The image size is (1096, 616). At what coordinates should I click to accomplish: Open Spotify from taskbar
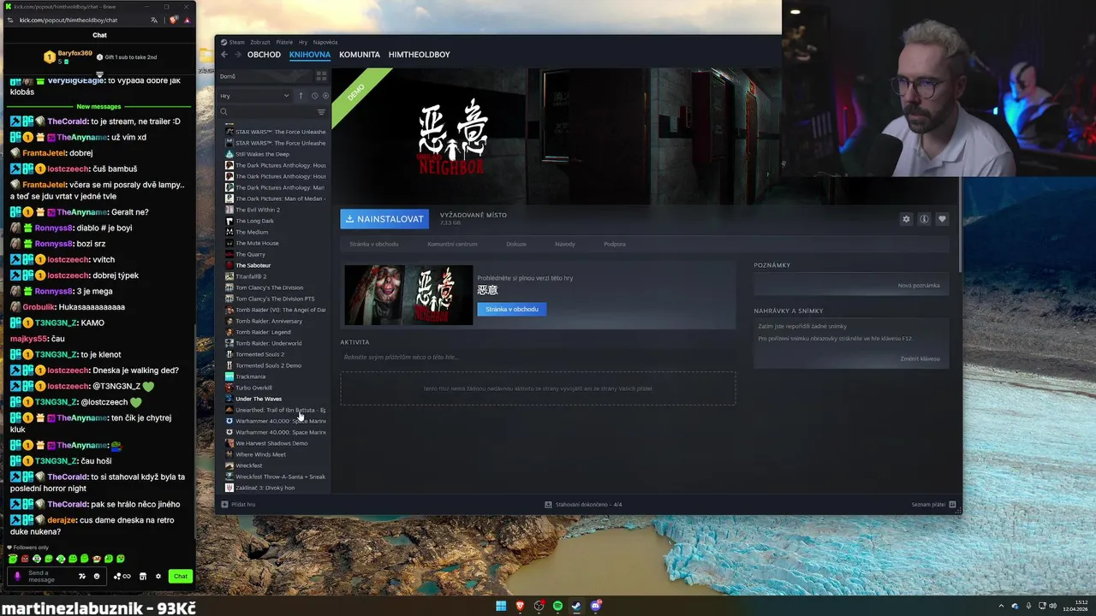557,606
